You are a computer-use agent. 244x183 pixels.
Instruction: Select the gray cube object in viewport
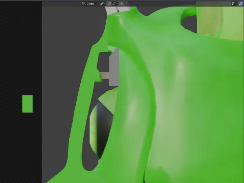coord(114,67)
